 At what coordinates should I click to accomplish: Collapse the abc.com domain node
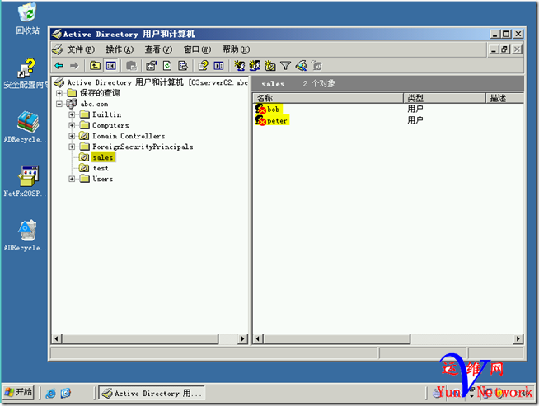coord(59,104)
